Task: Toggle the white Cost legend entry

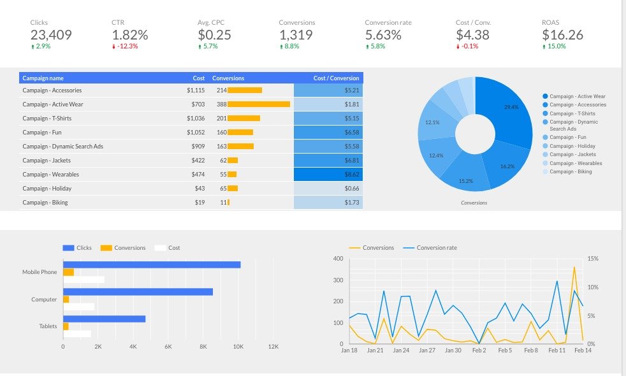Action: 168,248
